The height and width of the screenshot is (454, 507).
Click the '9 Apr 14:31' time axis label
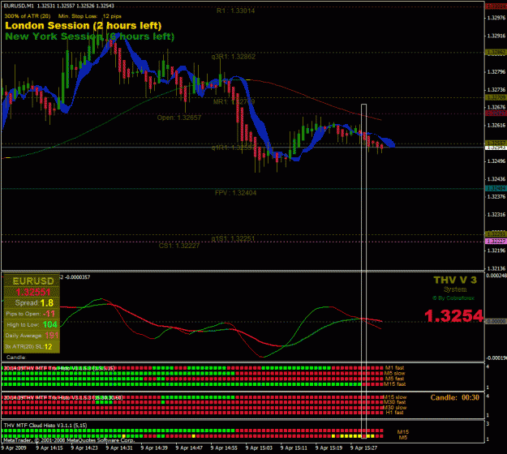119,448
